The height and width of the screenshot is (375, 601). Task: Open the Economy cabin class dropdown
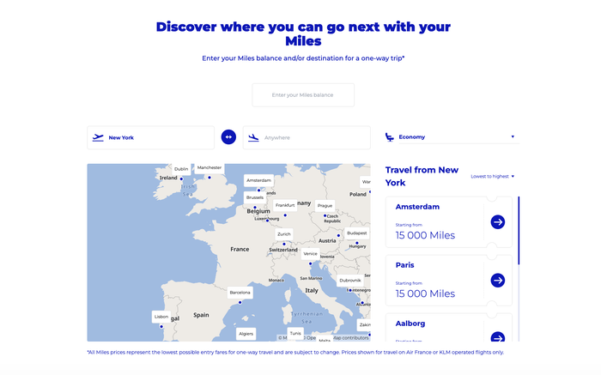point(456,137)
